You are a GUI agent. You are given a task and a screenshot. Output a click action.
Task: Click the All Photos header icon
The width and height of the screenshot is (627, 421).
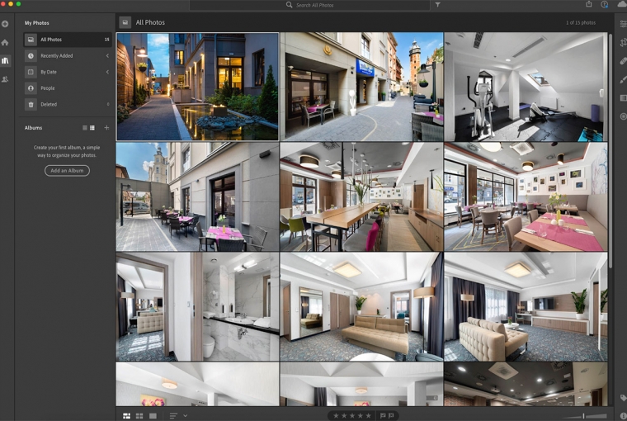point(125,22)
